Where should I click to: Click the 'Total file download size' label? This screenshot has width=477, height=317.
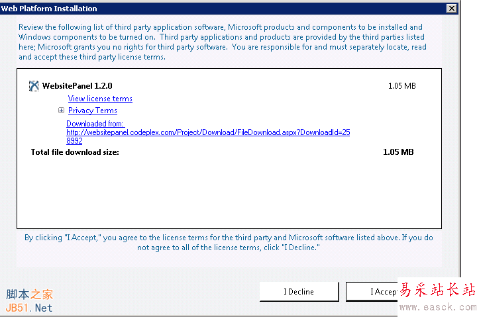point(75,152)
